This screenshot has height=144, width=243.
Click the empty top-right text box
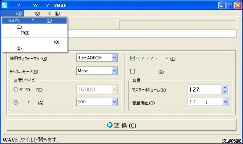point(178,25)
